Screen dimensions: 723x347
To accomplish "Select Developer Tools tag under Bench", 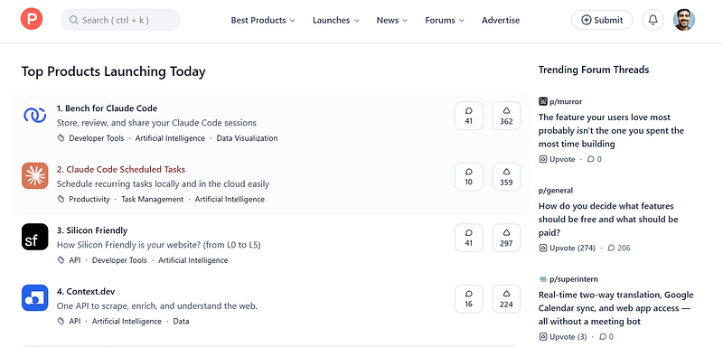I will click(x=97, y=138).
